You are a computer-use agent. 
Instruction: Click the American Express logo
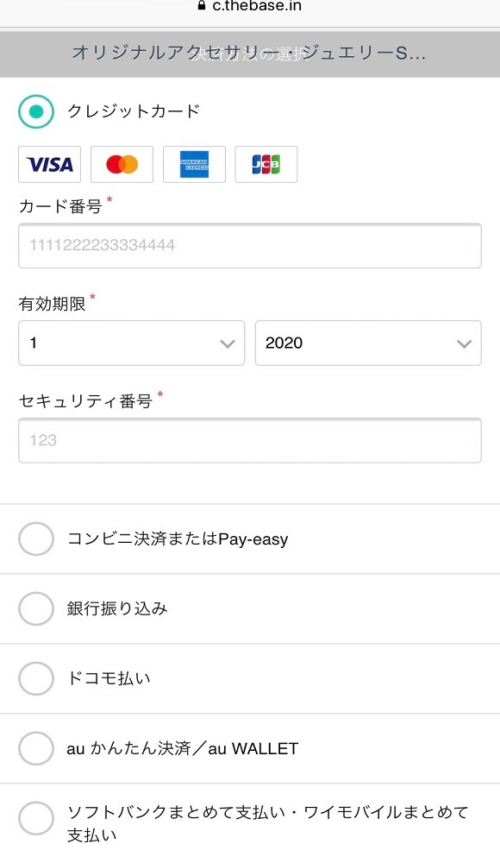click(194, 164)
